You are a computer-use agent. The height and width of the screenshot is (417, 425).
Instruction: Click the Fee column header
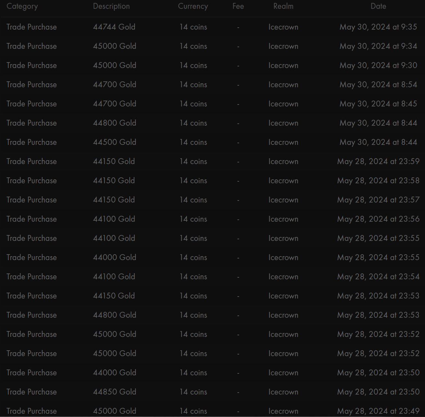tap(238, 6)
